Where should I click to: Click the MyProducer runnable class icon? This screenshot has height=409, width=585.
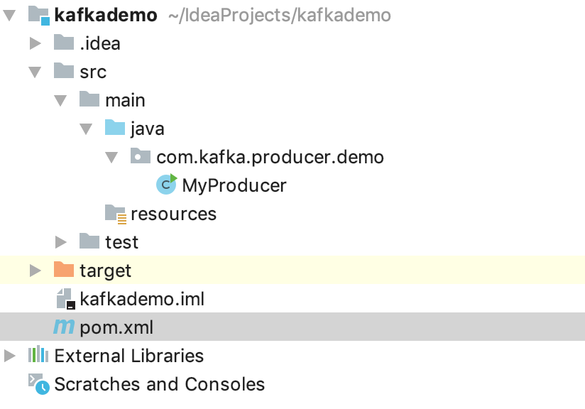point(167,185)
